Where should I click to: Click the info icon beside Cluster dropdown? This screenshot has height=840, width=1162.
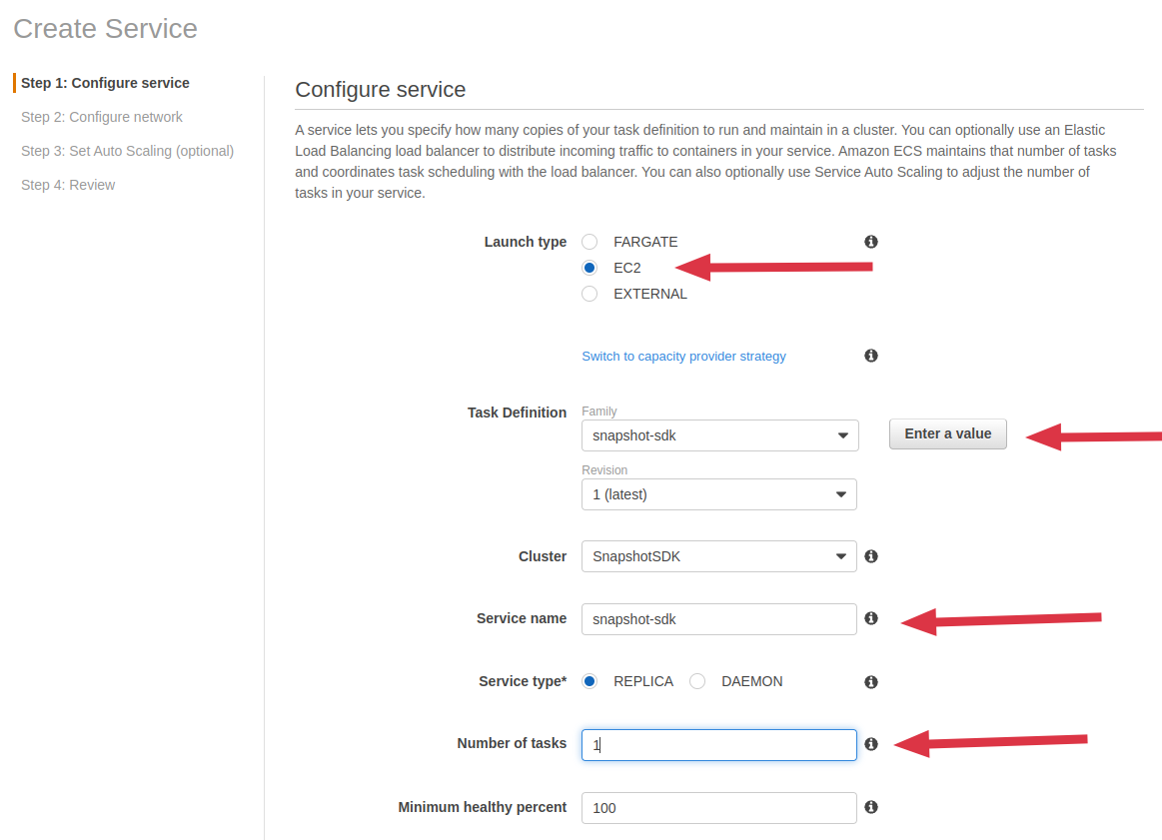click(871, 556)
